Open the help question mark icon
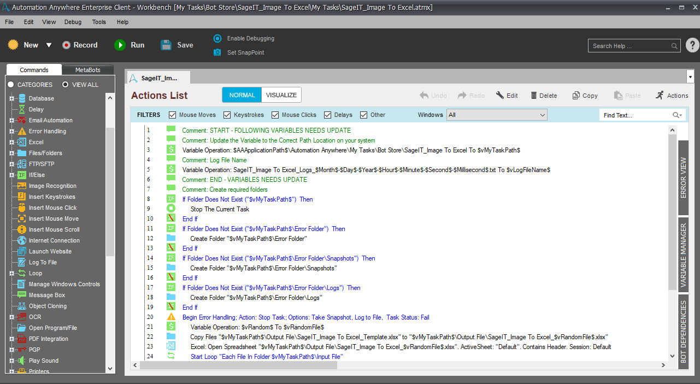700x384 pixels. point(692,45)
